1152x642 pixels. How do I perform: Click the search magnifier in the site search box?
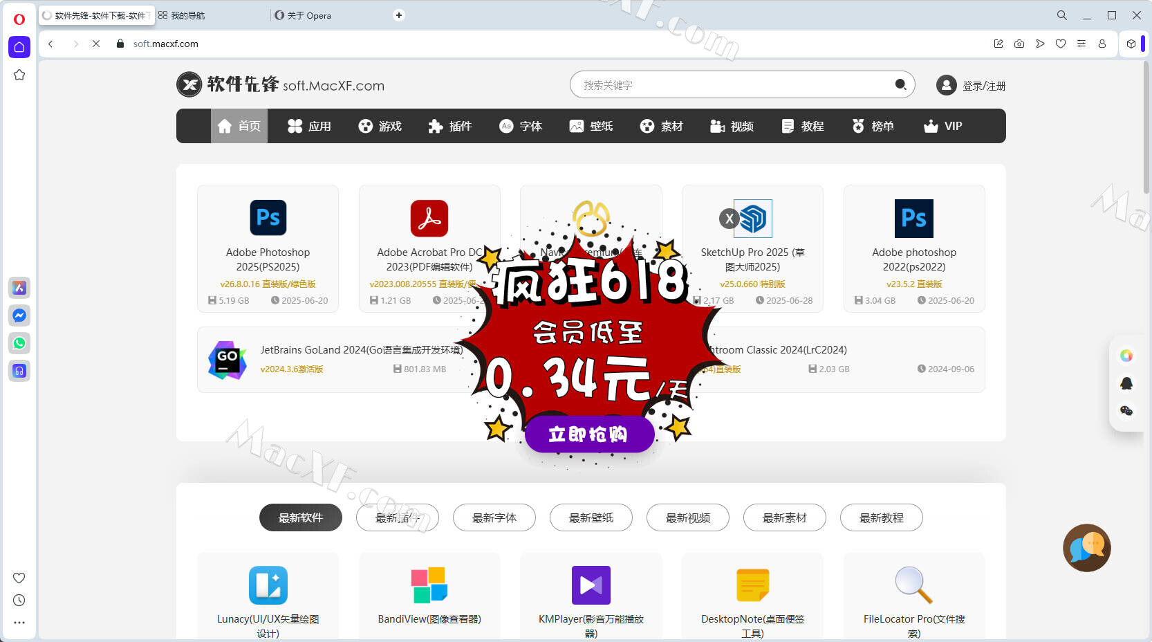tap(900, 84)
